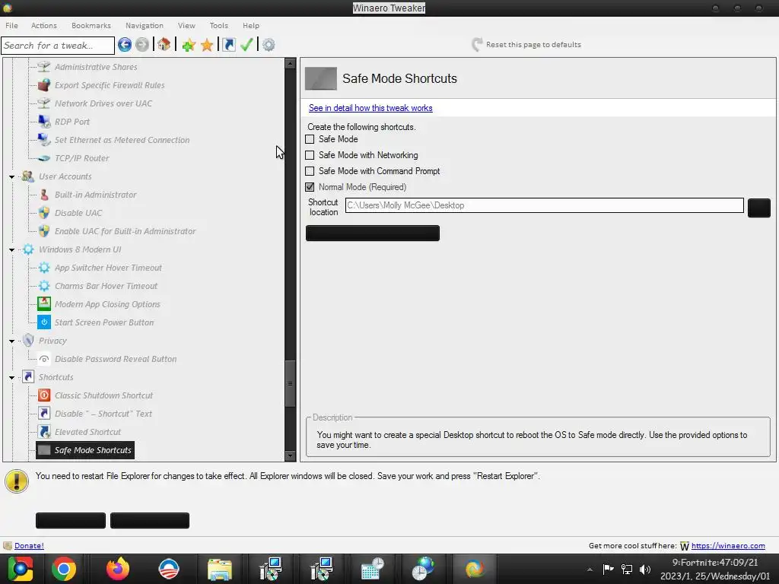Select the Built-in Administrator icon
The height and width of the screenshot is (584, 779).
coord(44,195)
